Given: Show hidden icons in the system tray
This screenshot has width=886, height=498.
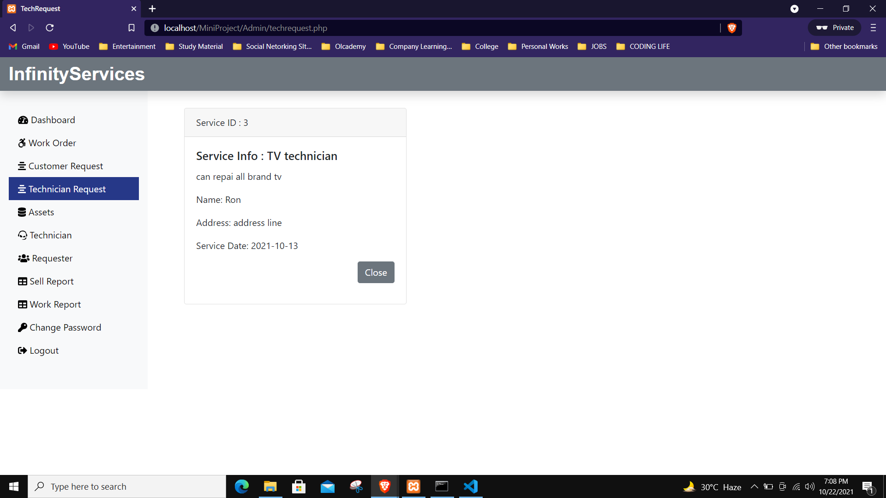Looking at the screenshot, I should pyautogui.click(x=754, y=486).
